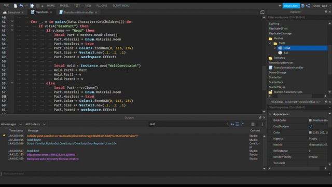Clear the Output with the trash icon

tap(253, 124)
